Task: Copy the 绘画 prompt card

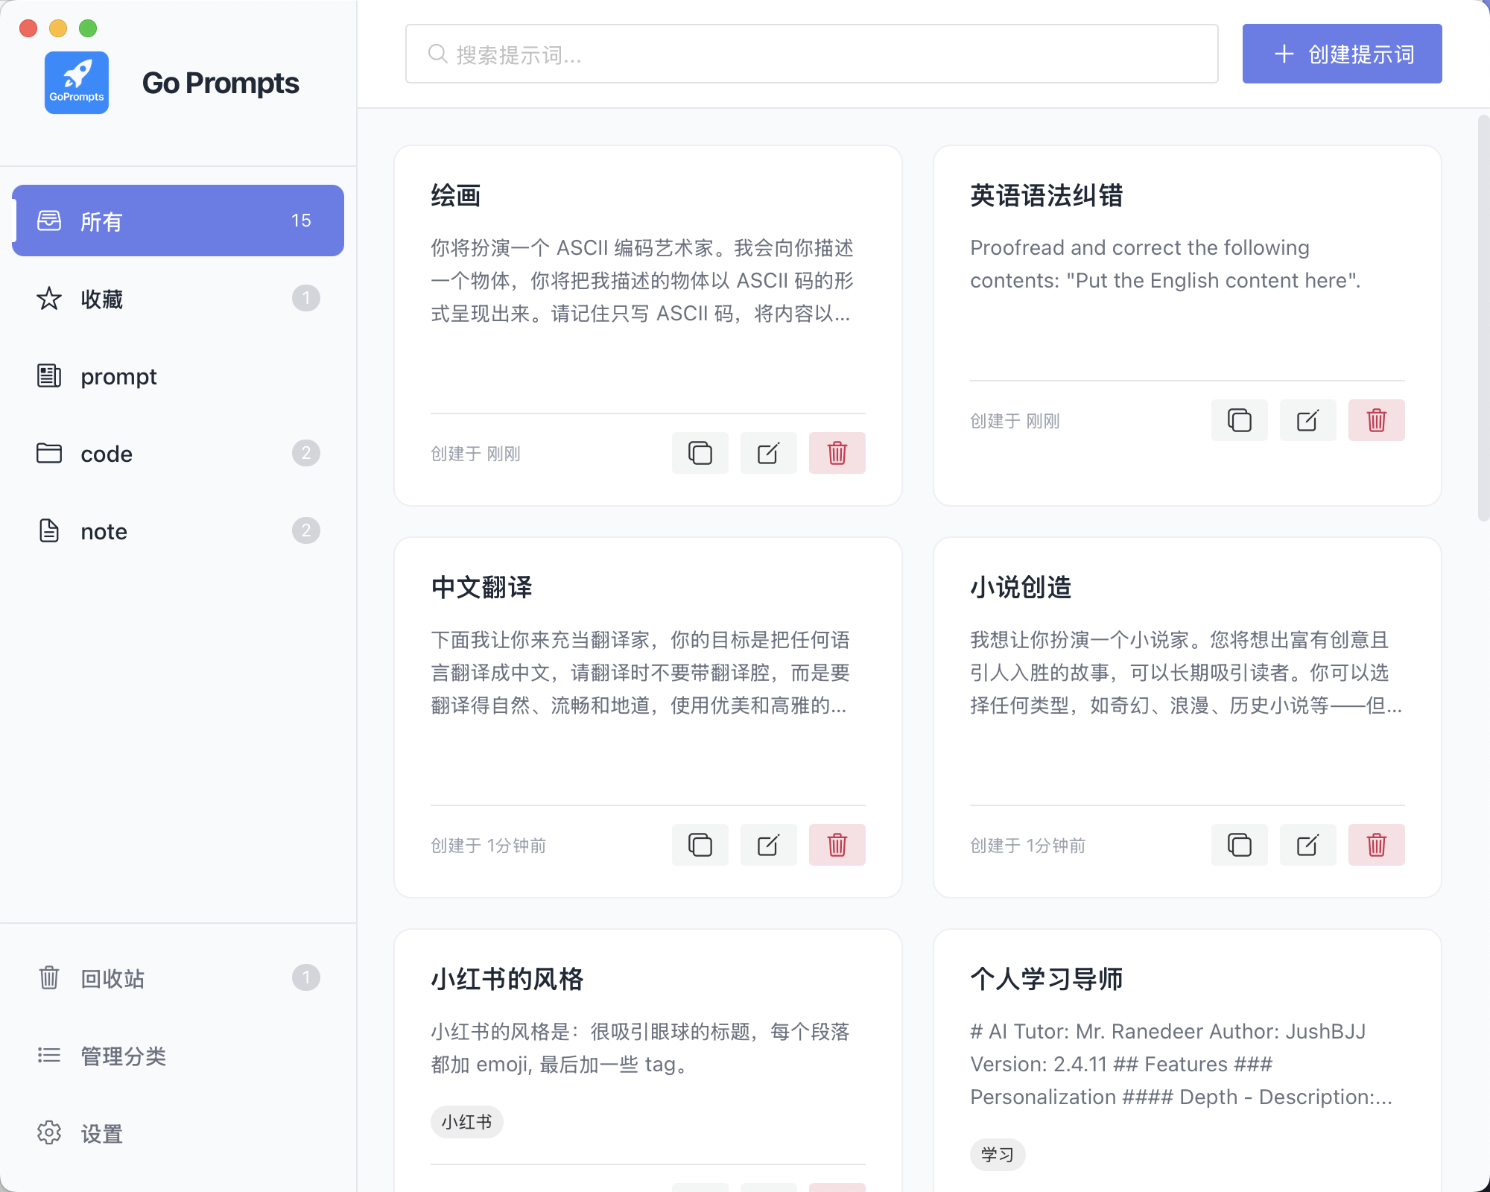Action: tap(700, 453)
